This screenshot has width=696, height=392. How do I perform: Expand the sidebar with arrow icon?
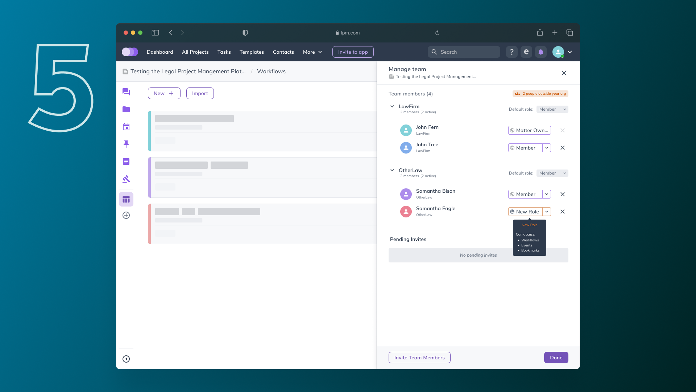point(126,359)
